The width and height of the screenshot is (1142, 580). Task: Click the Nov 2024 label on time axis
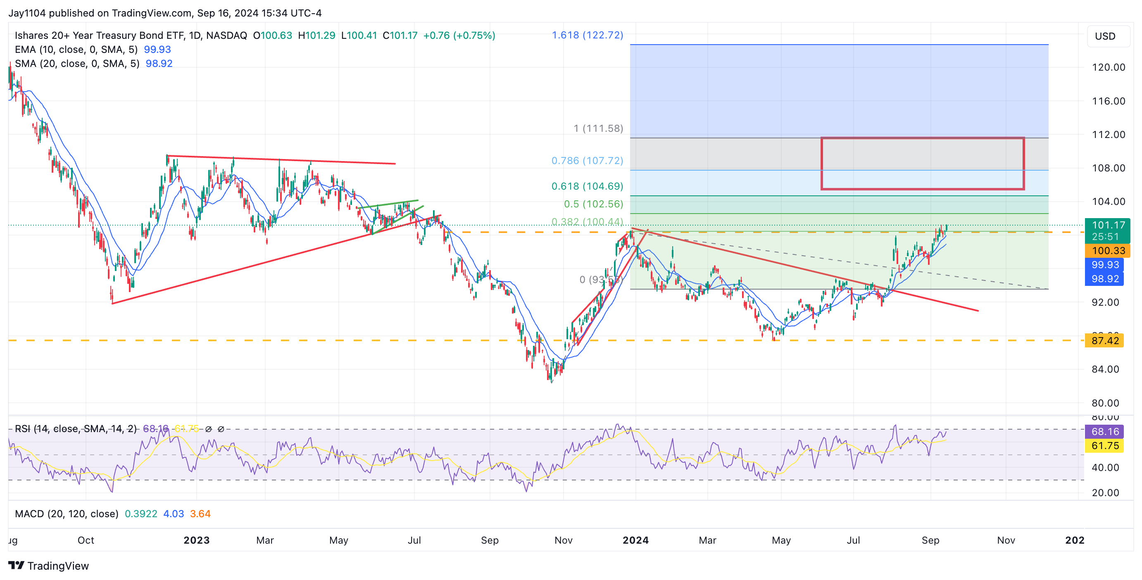pyautogui.click(x=1006, y=541)
